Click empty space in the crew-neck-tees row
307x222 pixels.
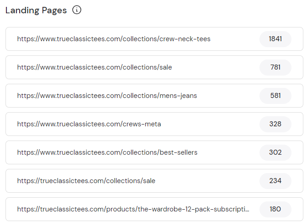235,39
